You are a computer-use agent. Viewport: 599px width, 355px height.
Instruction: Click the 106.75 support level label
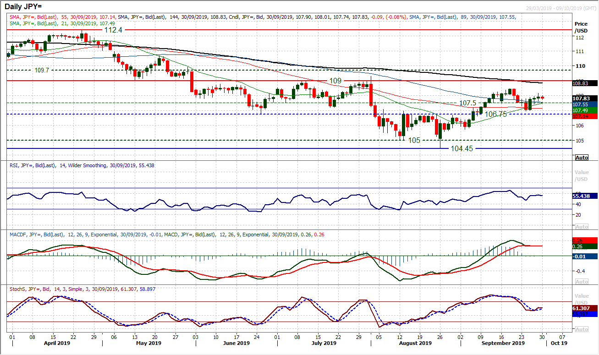(496, 114)
